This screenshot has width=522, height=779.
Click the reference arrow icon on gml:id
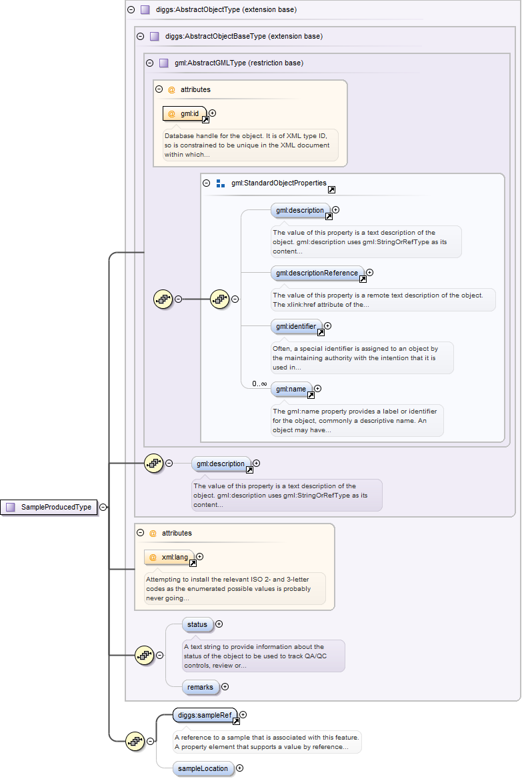[x=205, y=120]
